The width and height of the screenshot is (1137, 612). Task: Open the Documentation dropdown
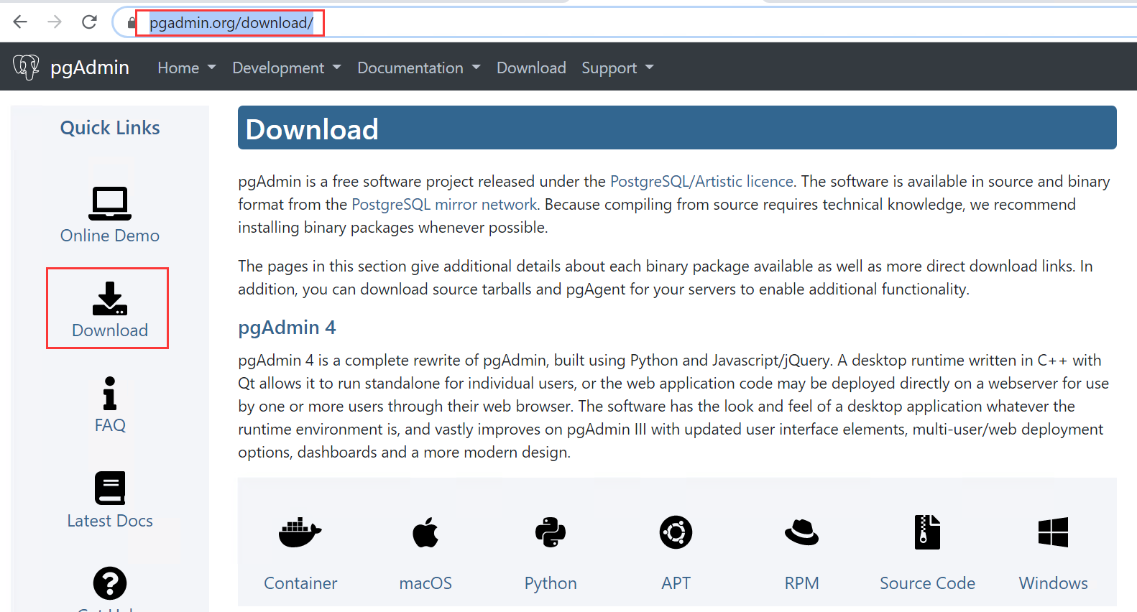(418, 68)
